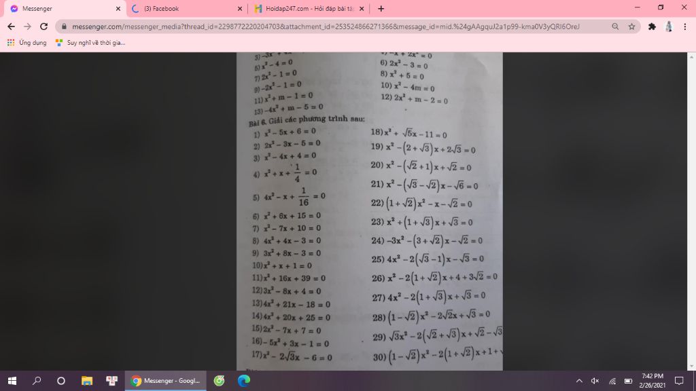
Task: Launch Microsoft Edge from taskbar
Action: tap(244, 381)
